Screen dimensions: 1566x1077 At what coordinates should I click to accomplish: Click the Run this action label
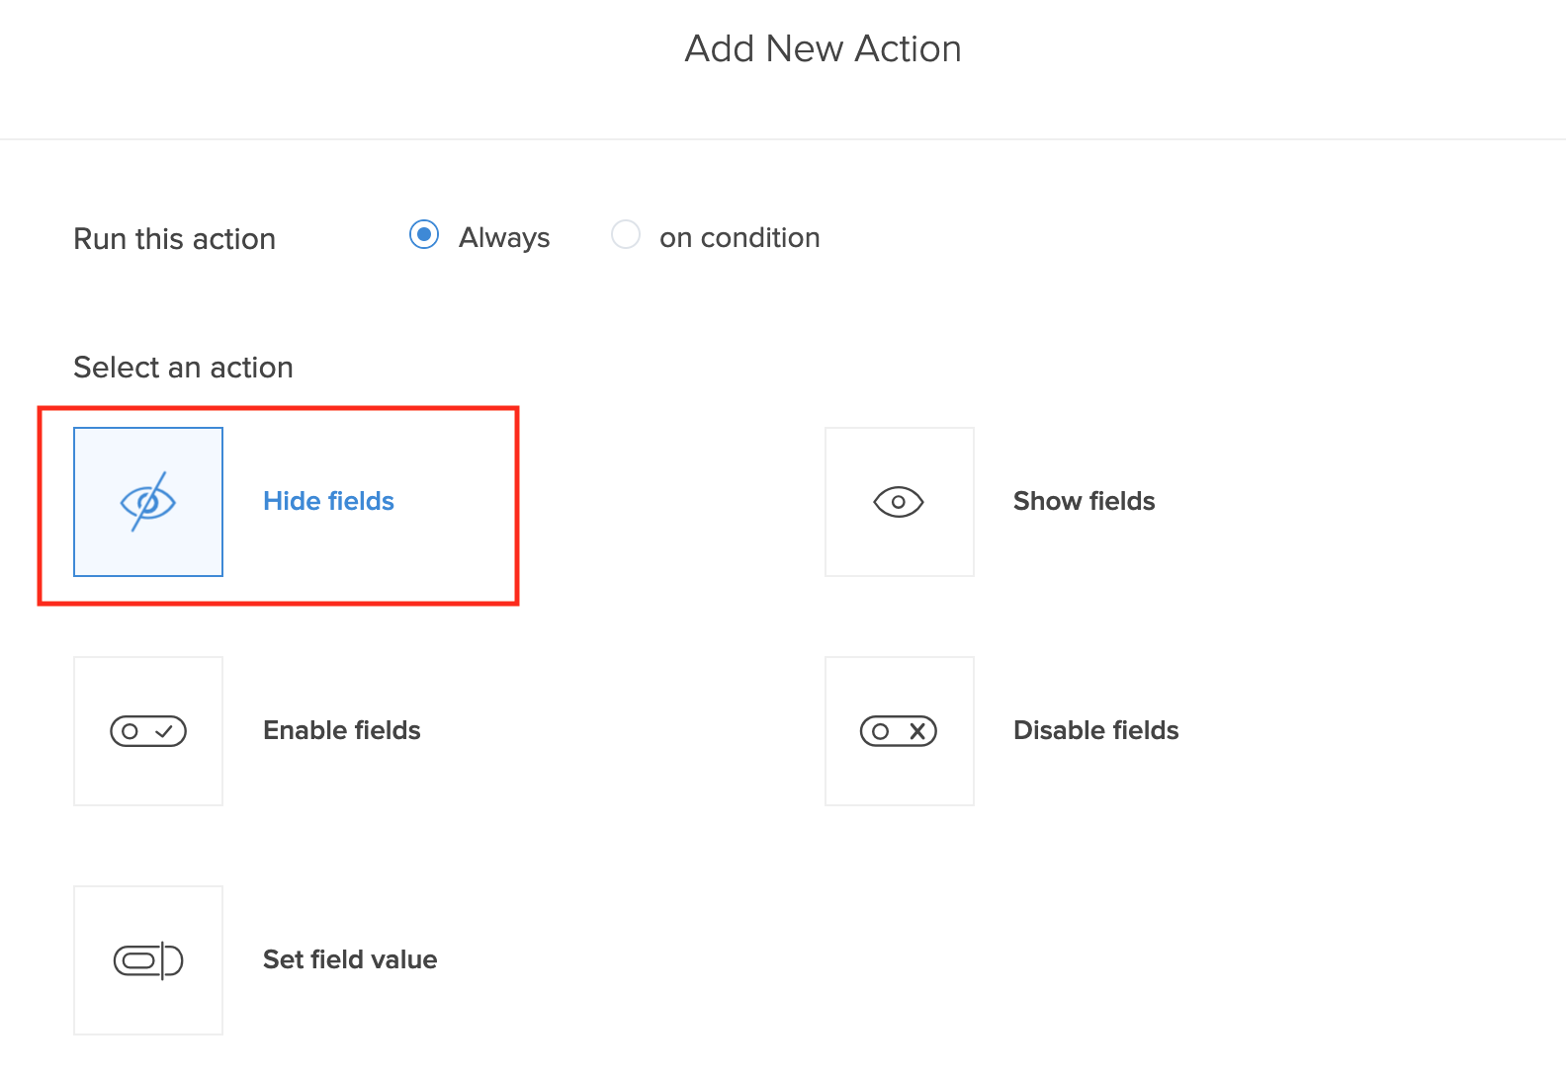pyautogui.click(x=174, y=239)
